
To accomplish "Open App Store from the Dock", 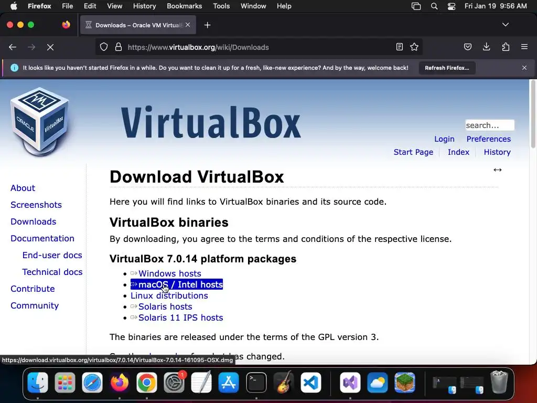I will [229, 382].
